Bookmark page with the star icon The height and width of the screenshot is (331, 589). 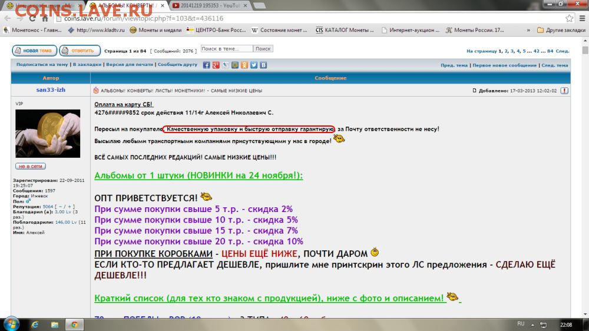[569, 18]
